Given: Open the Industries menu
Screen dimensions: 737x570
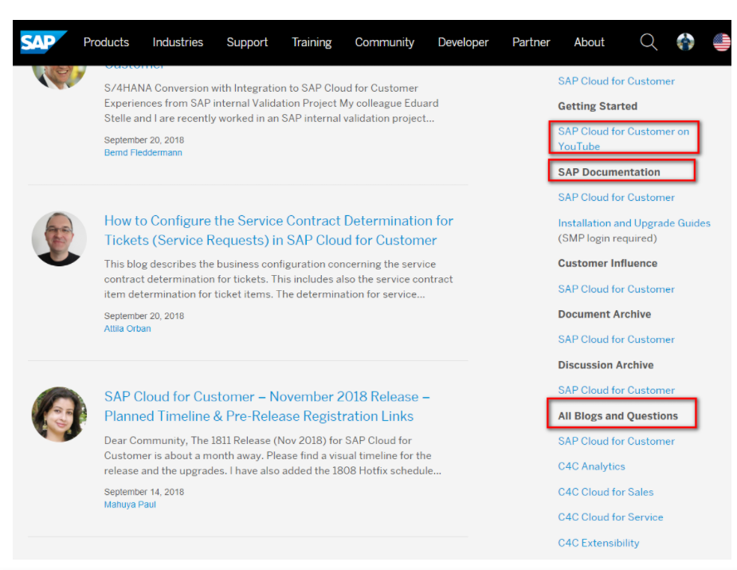Looking at the screenshot, I should (x=178, y=42).
